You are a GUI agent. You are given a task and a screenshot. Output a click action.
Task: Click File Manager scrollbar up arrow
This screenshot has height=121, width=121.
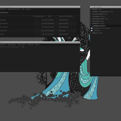[78, 16]
